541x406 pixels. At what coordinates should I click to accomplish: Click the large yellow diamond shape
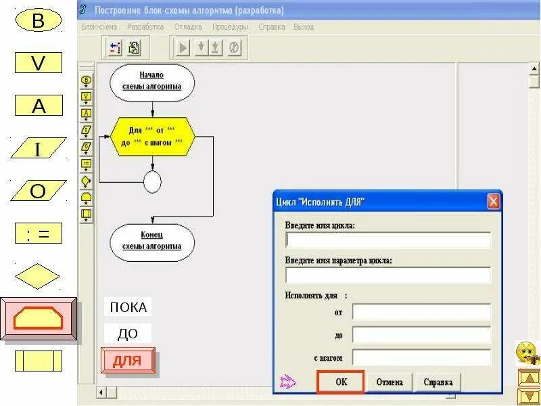click(x=38, y=276)
